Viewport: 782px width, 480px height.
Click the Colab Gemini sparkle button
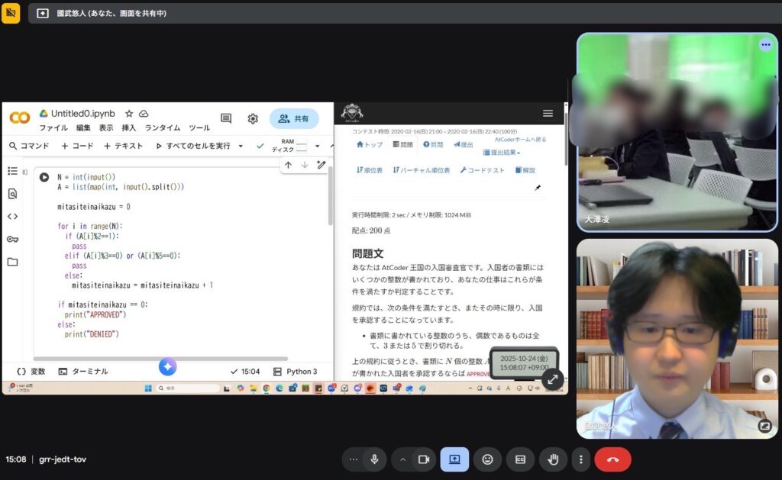168,367
